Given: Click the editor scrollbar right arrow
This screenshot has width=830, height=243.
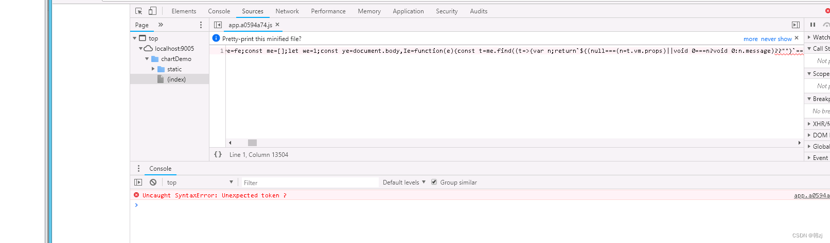Looking at the screenshot, I should (799, 143).
